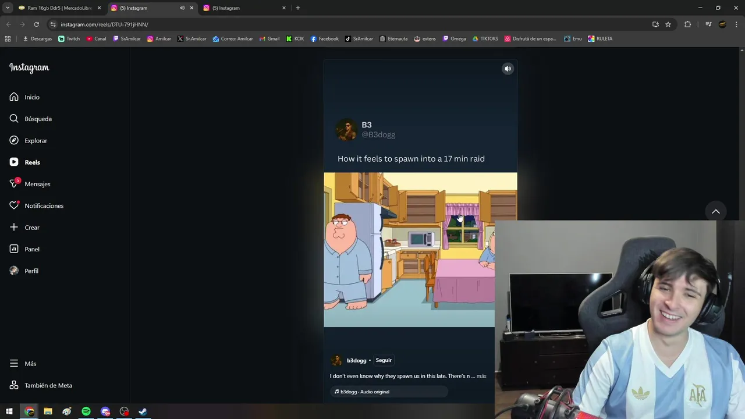Open File Explorer from taskbar

48,411
